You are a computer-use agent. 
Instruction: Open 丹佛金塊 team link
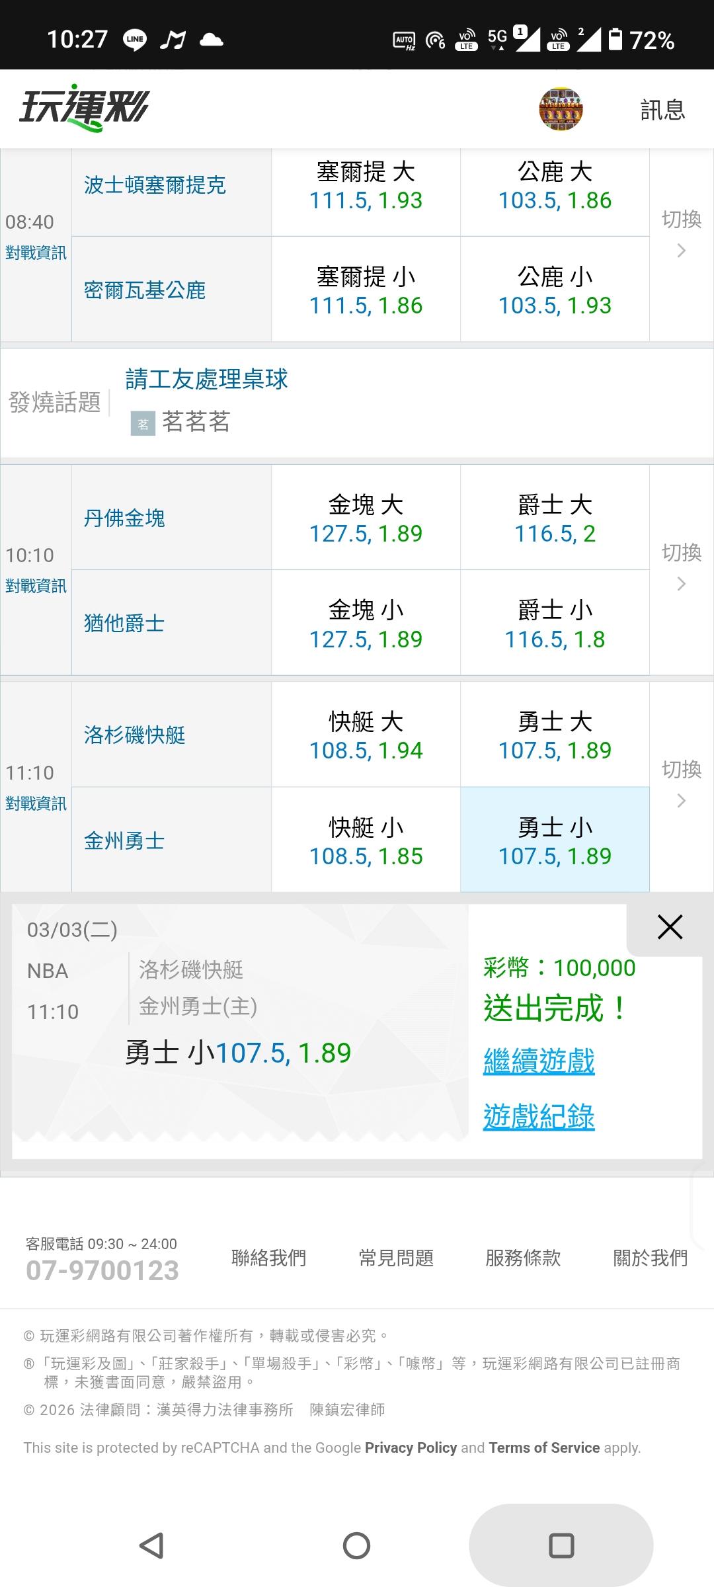click(x=124, y=518)
